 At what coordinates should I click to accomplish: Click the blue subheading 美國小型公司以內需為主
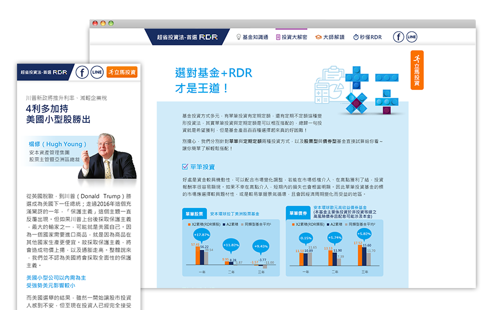tap(56, 278)
